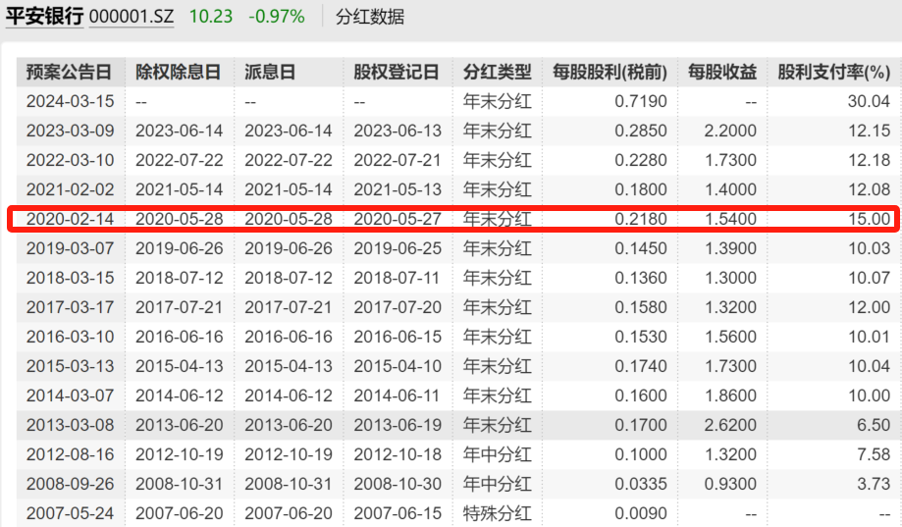Click record date 2012-10-18

(x=398, y=454)
